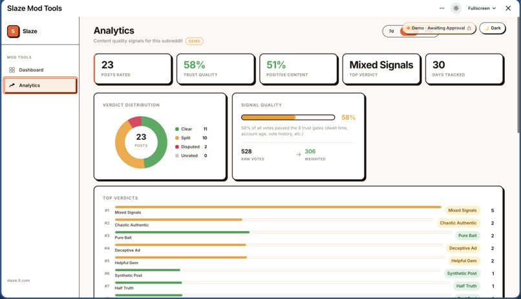Click the Mixed Signals top verdict card
This screenshot has width=521, height=299.
pos(381,69)
